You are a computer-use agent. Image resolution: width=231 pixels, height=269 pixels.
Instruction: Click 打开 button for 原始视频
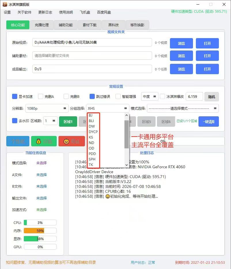[207, 43]
